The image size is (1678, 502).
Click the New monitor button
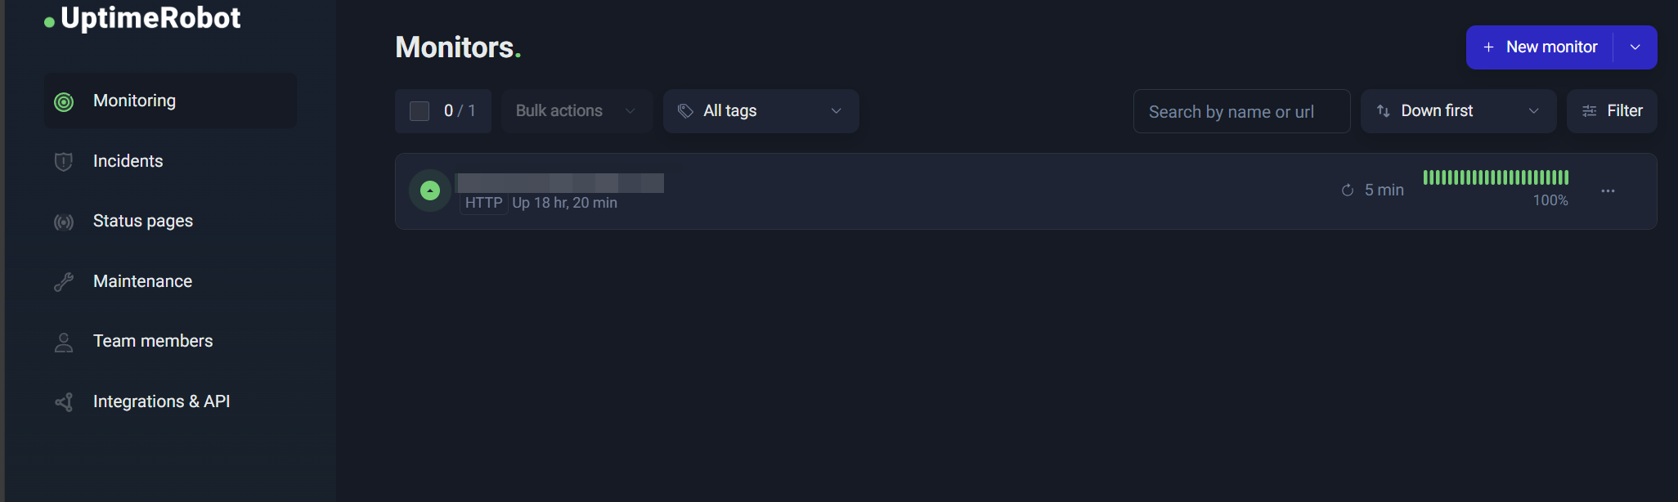pyautogui.click(x=1540, y=47)
